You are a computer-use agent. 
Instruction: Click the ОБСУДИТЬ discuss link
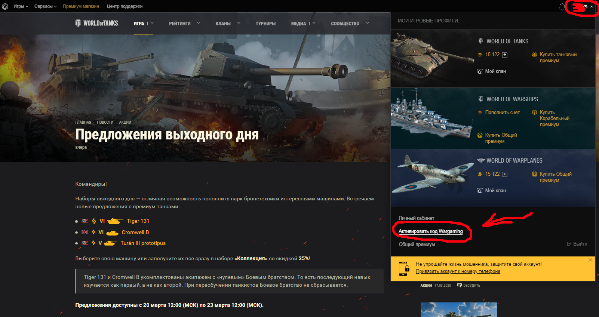coord(472,286)
